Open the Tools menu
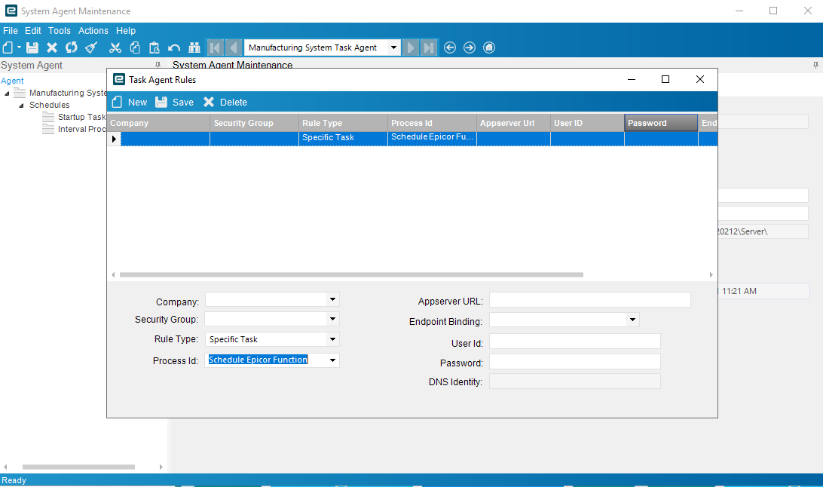 point(60,30)
